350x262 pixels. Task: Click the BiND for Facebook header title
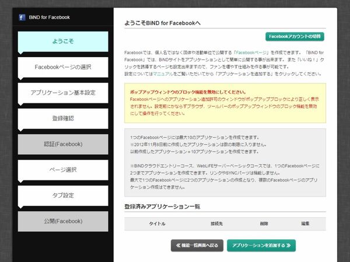50,17
